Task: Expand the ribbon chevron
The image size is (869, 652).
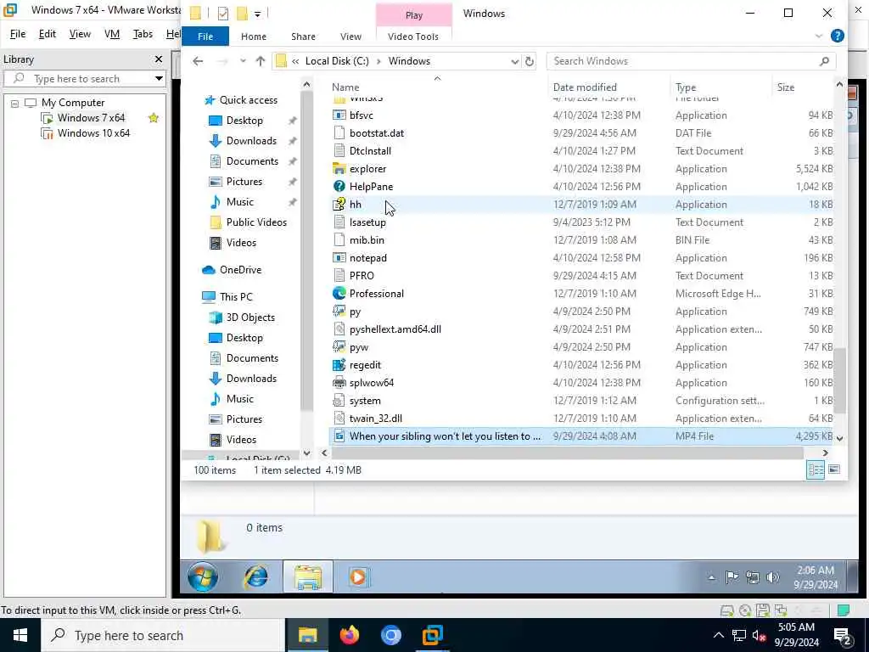Action: pyautogui.click(x=819, y=37)
